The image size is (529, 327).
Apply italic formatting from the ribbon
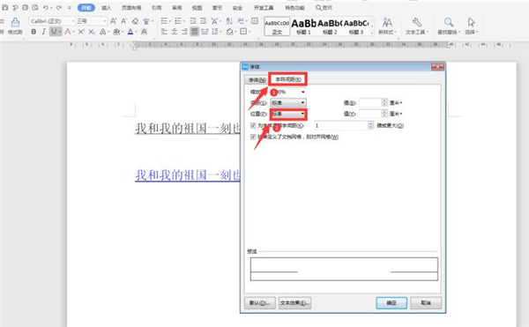tap(43, 32)
